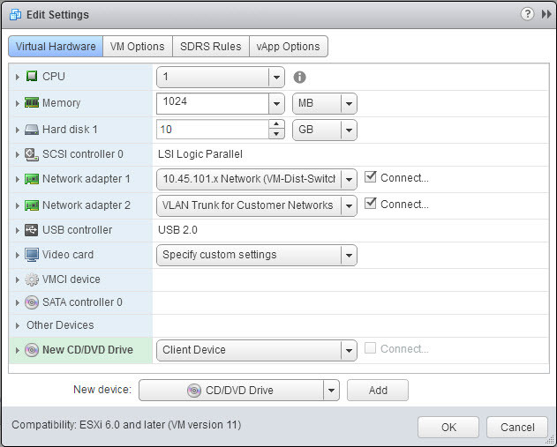The width and height of the screenshot is (557, 447).
Task: Click the Add device button
Action: coord(377,391)
